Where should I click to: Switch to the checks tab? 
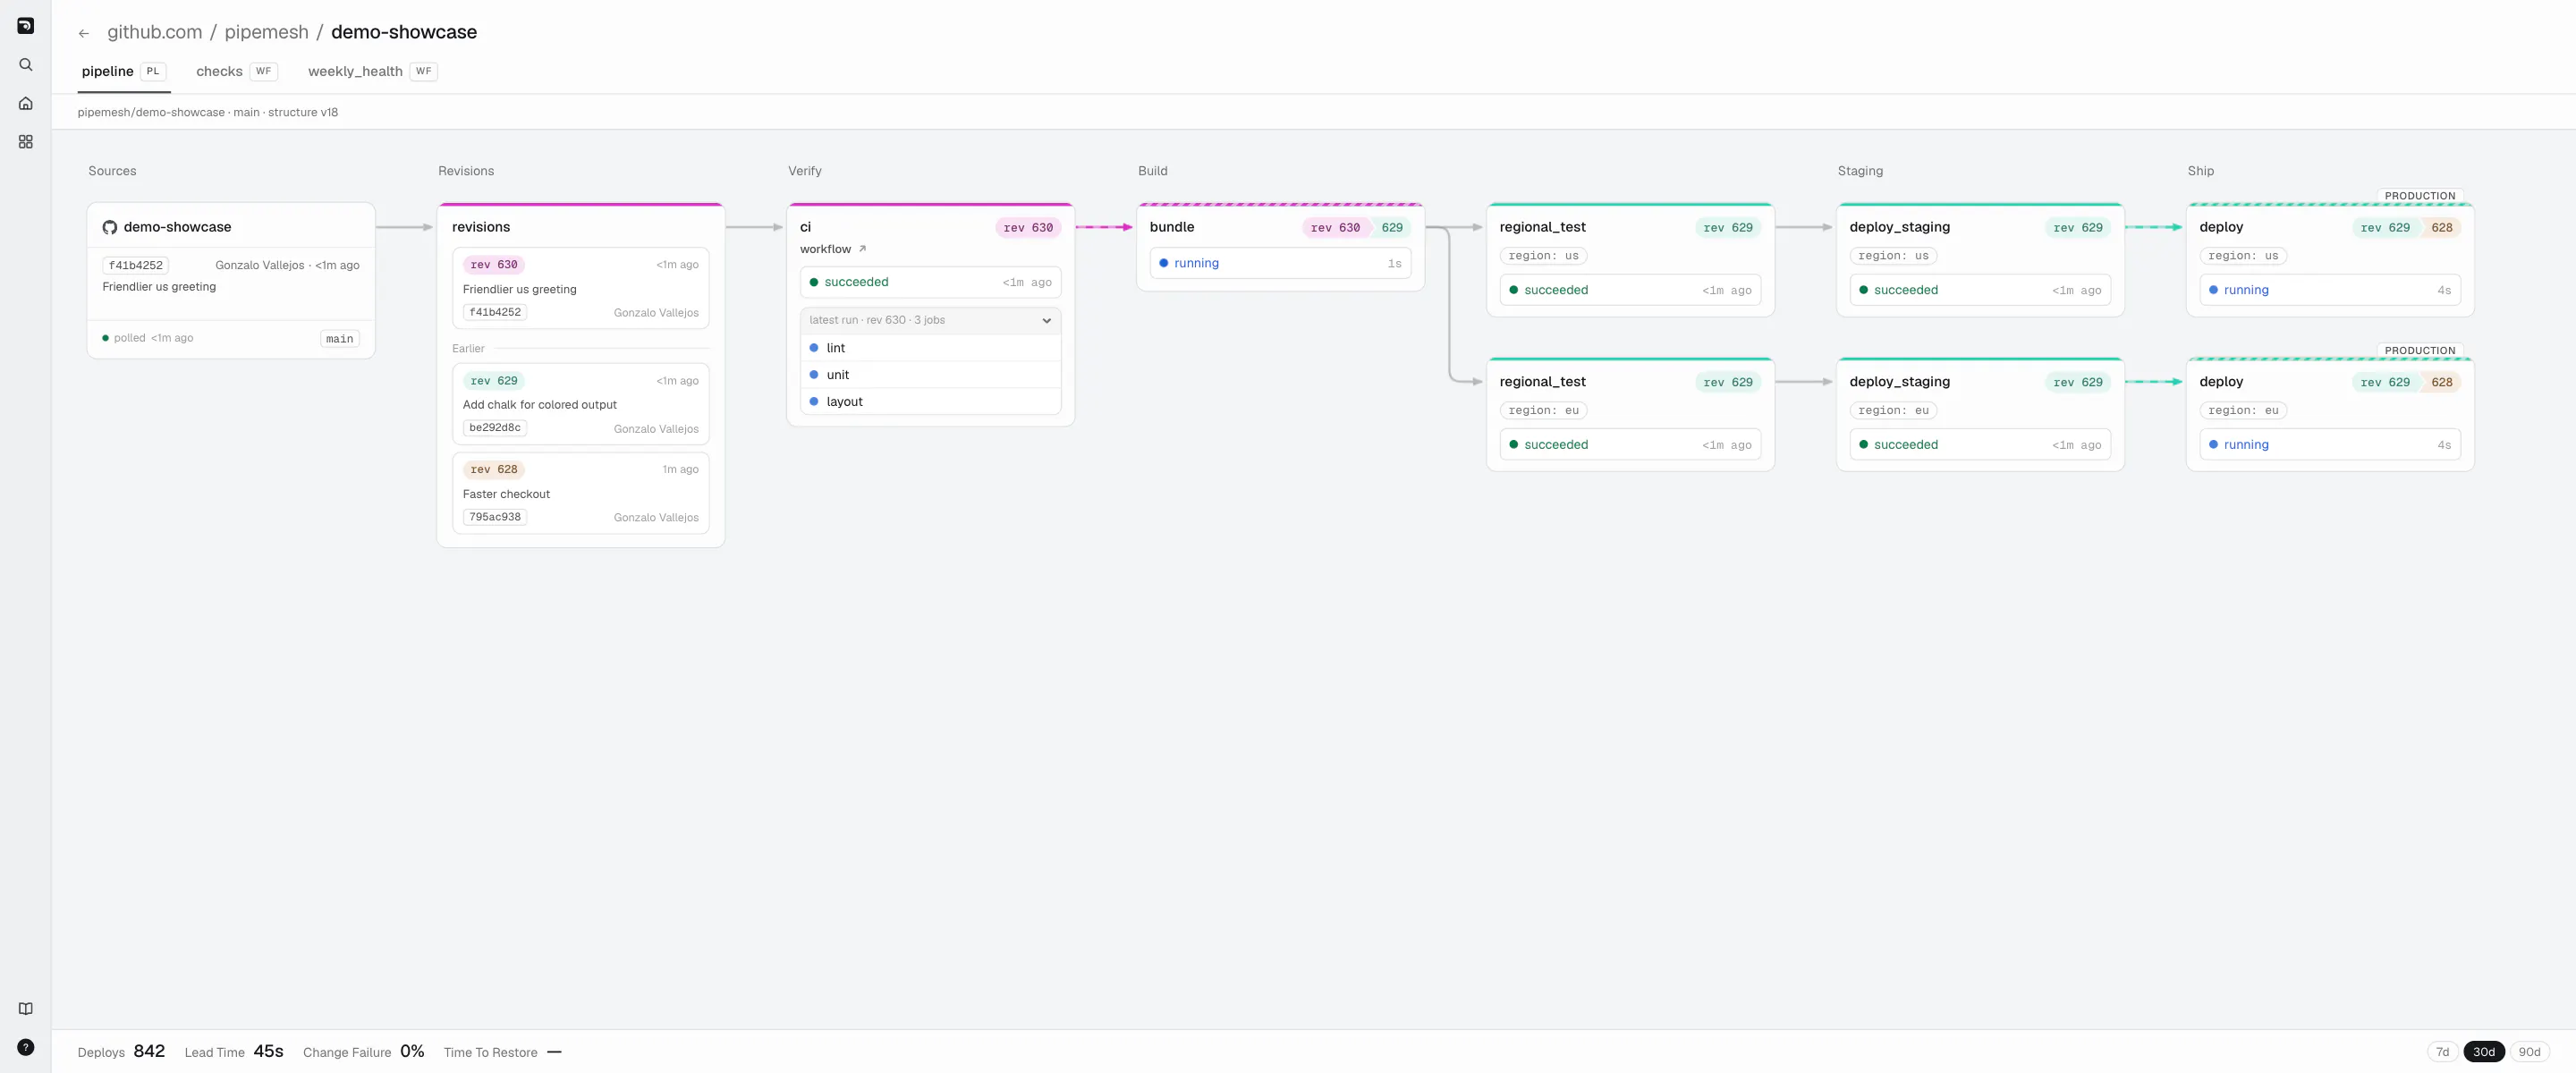tap(236, 71)
